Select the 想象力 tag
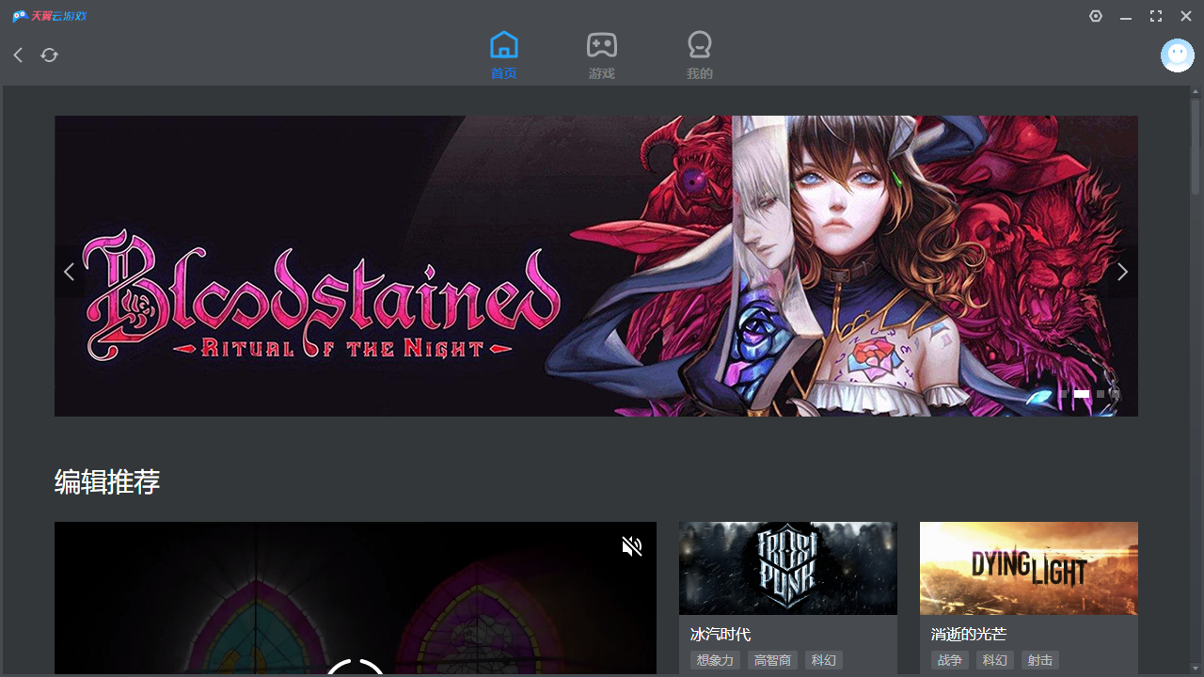Image resolution: width=1204 pixels, height=677 pixels. (715, 661)
